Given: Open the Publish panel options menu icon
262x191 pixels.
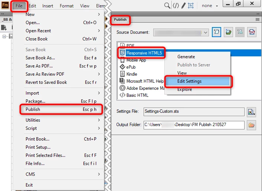Looking at the screenshot, I should [258, 20].
